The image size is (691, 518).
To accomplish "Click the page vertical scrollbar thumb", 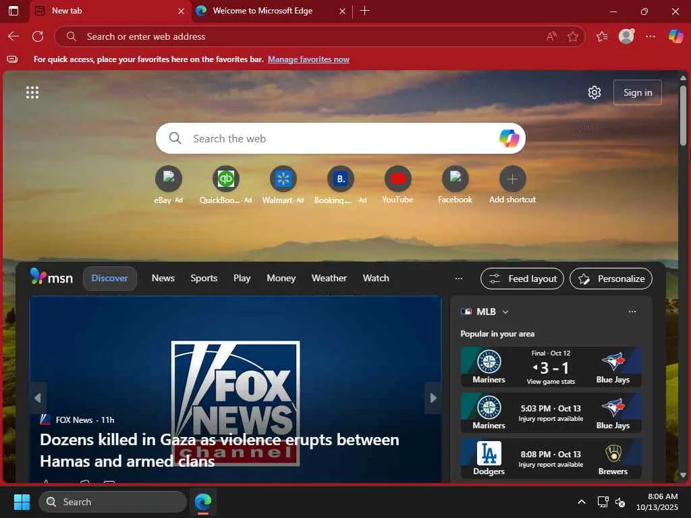I will click(x=683, y=115).
